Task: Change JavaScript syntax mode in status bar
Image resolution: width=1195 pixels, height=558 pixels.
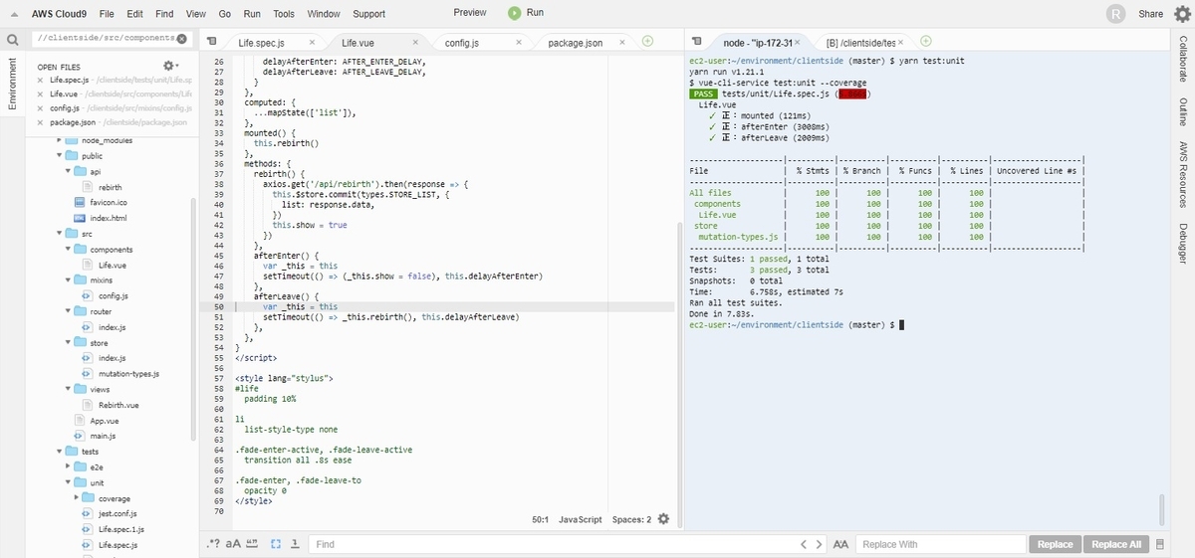Action: click(x=581, y=519)
